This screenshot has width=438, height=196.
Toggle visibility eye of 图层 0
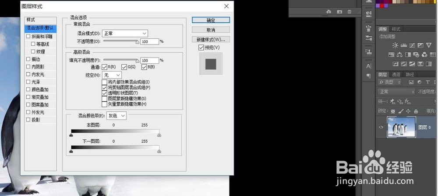pos(381,127)
